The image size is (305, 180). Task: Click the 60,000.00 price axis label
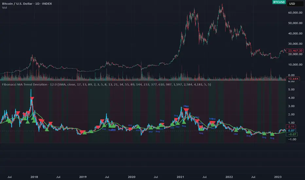point(295,13)
